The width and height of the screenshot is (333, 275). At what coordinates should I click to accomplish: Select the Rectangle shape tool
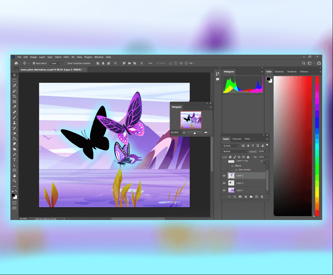coord(14,170)
